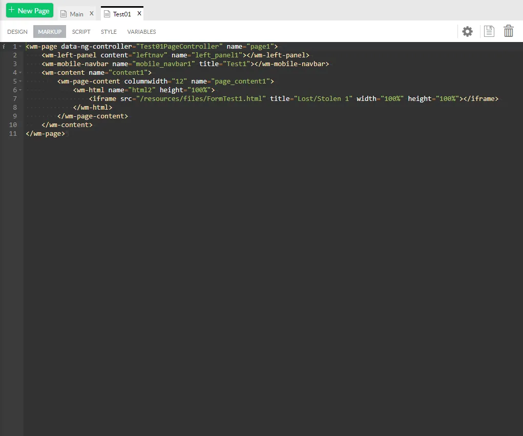523x436 pixels.
Task: Switch to the Main page tab
Action: (77, 14)
